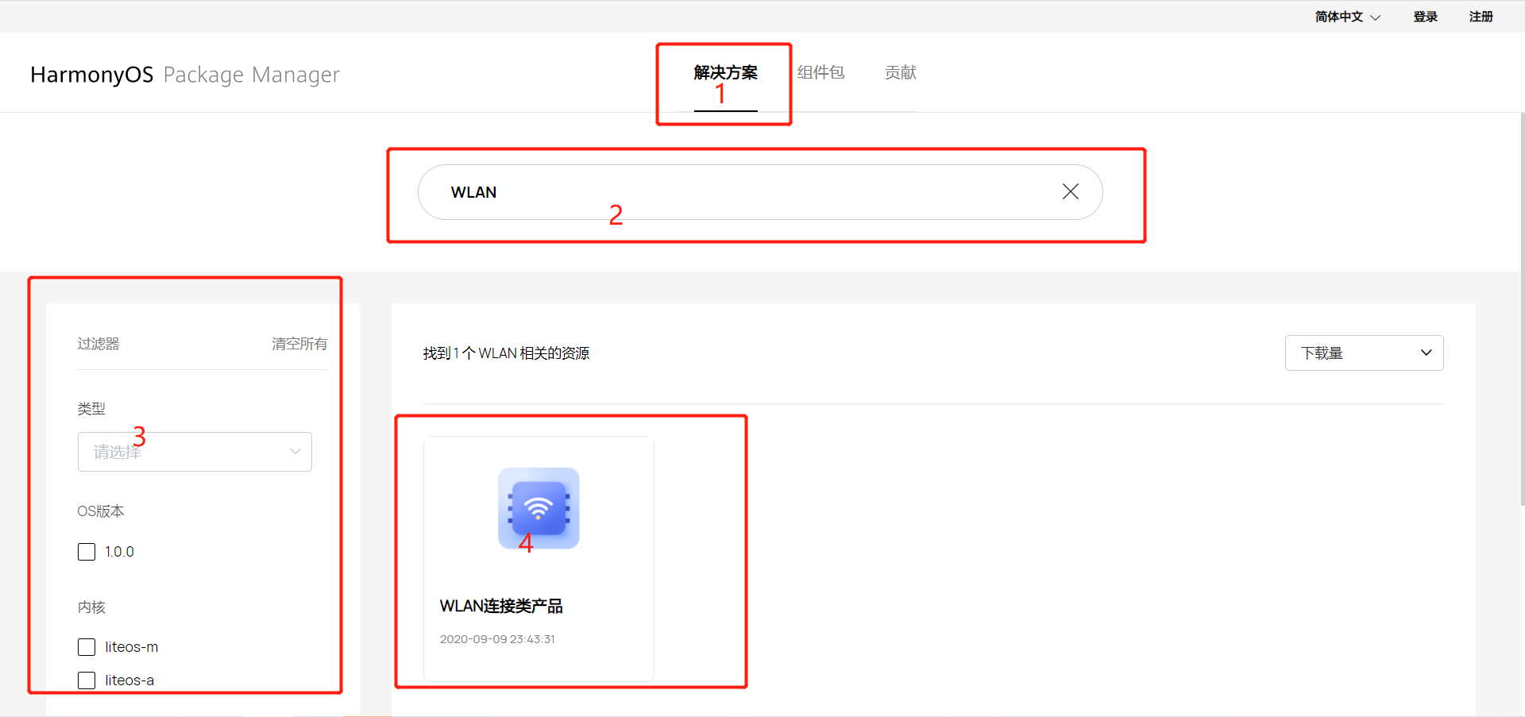The width and height of the screenshot is (1525, 717).
Task: Switch to the 组件包 tab
Action: pos(820,73)
